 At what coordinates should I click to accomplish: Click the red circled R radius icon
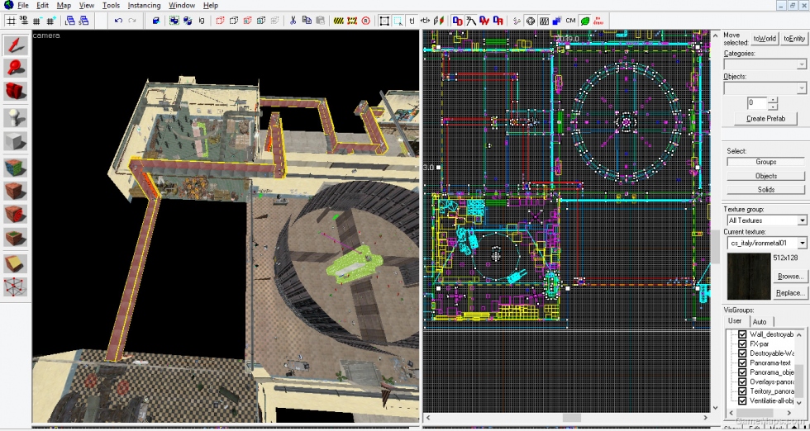coord(365,21)
